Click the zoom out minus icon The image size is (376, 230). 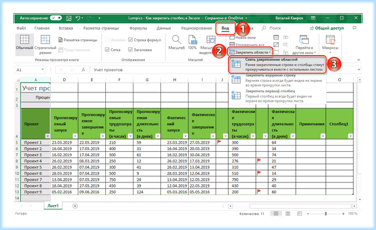[308, 214]
